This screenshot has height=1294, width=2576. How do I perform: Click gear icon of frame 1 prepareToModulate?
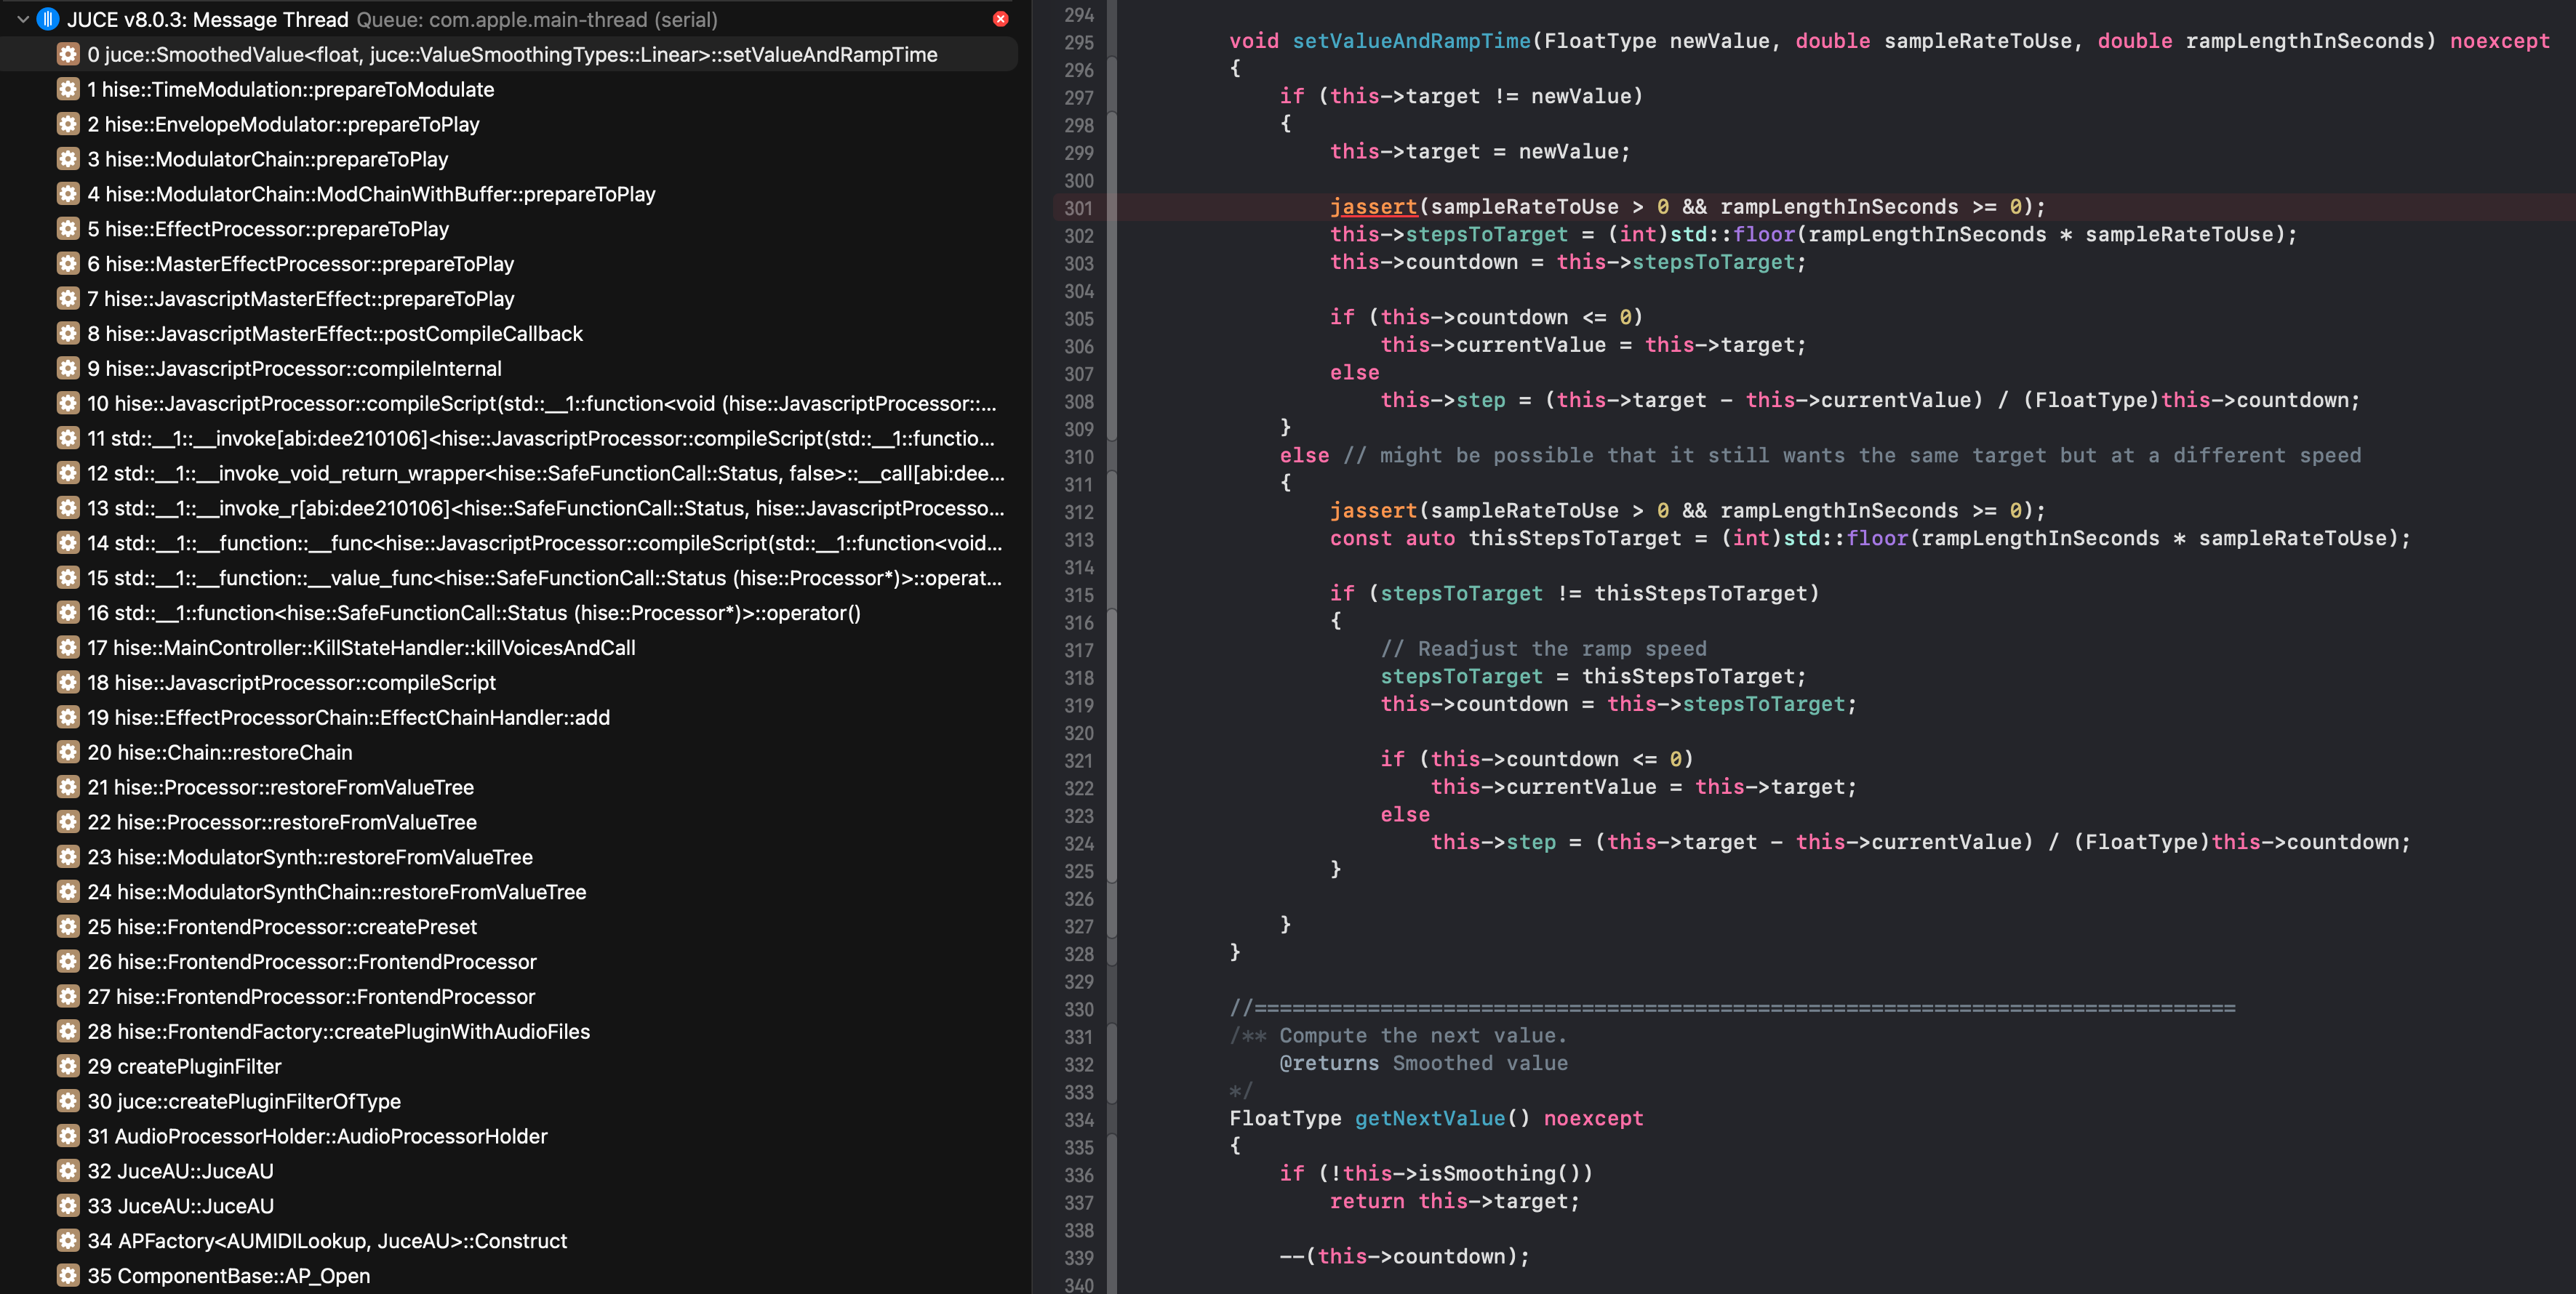click(x=68, y=89)
